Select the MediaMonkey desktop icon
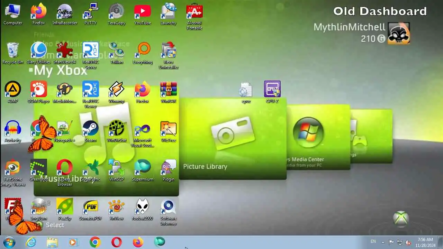The width and height of the screenshot is (443, 249). coord(65,93)
